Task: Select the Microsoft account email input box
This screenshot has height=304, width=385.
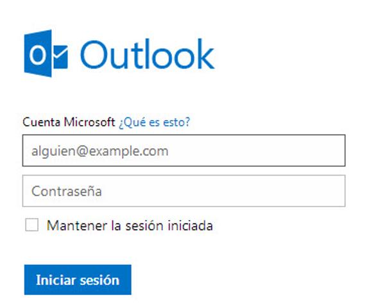Action: [184, 151]
